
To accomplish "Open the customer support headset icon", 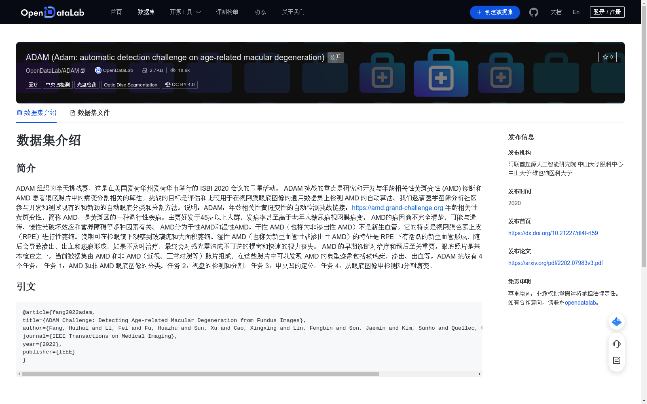I will [617, 344].
